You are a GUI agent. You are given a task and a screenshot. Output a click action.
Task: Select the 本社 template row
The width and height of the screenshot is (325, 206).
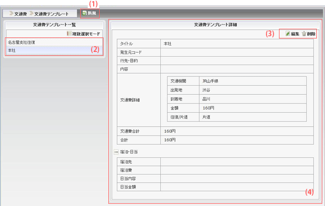(54, 50)
